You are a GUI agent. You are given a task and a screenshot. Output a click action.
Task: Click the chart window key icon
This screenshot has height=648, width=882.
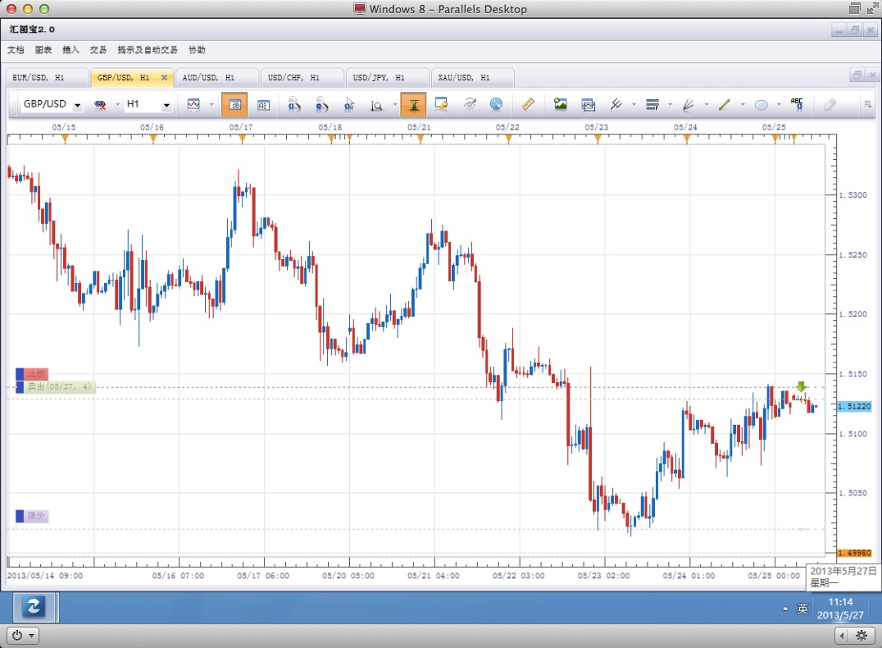click(441, 105)
